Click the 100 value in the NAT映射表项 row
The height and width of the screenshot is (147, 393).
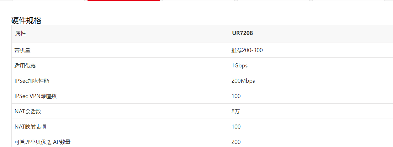tap(236, 127)
